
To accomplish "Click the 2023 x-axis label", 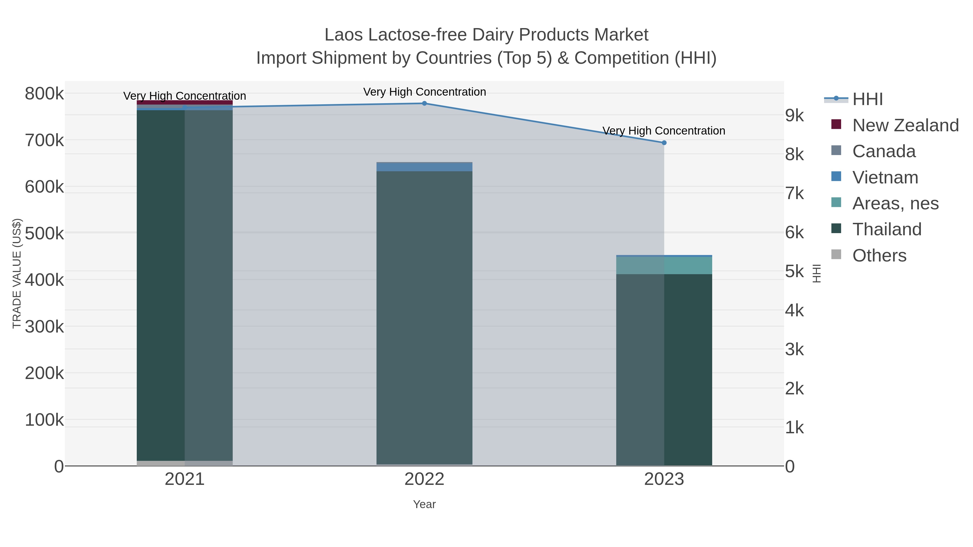I will point(664,479).
